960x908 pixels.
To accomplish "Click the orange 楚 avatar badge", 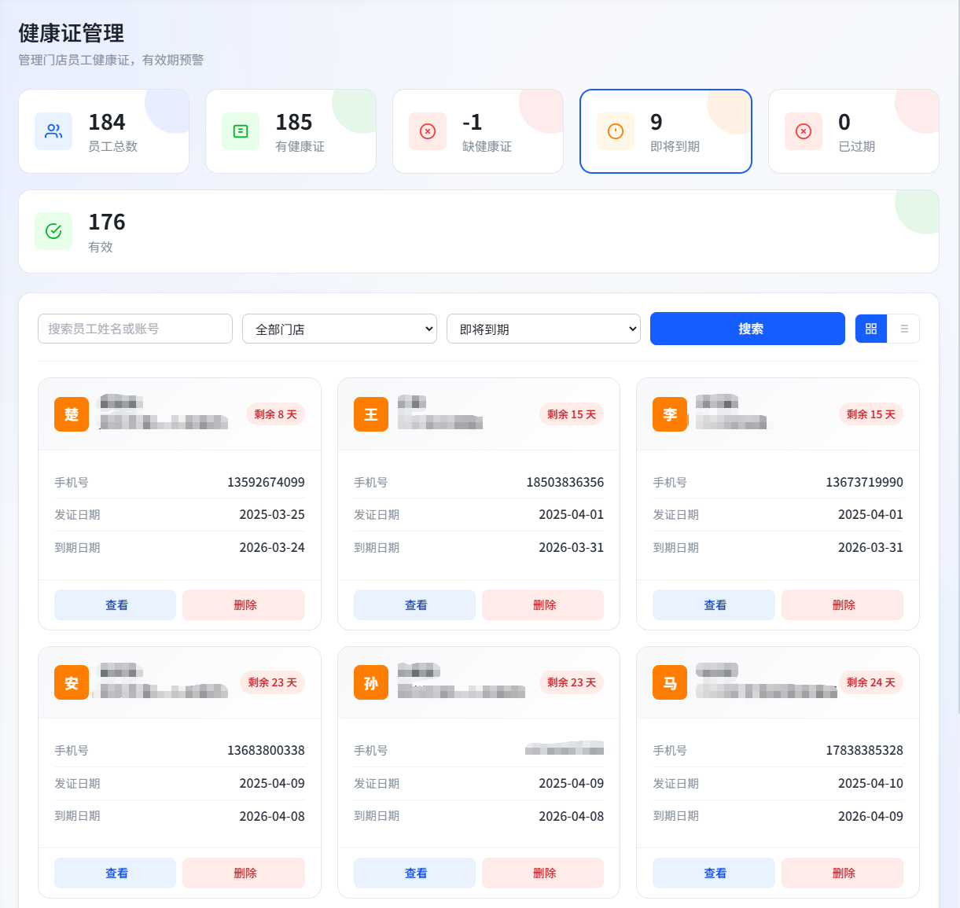I will [72, 414].
